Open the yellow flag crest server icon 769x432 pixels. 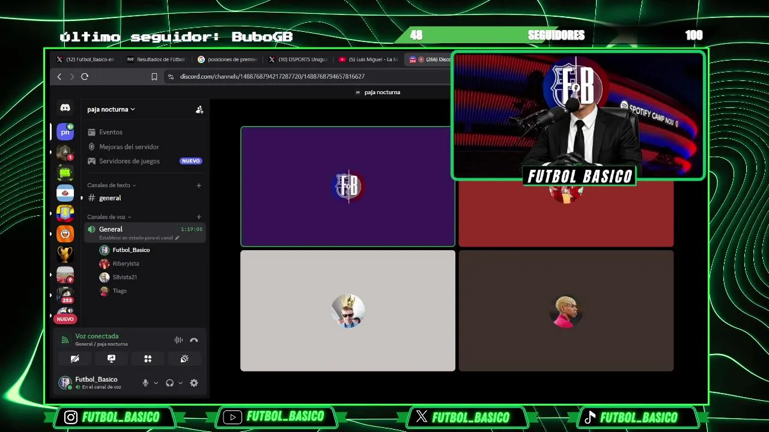[65, 213]
